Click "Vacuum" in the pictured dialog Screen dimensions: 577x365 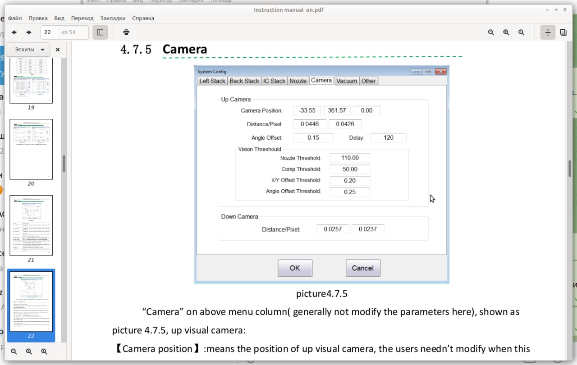[x=347, y=81]
